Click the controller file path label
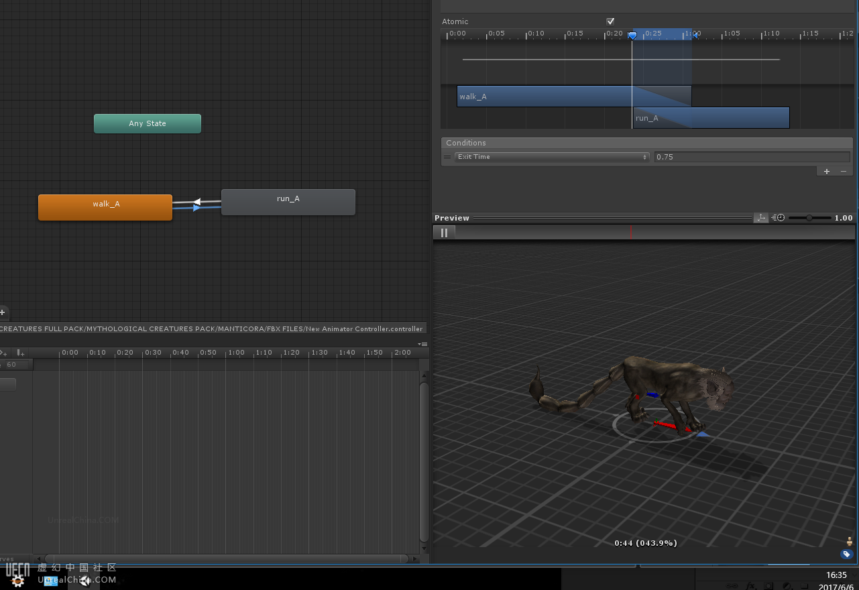The image size is (859, 590). 212,329
